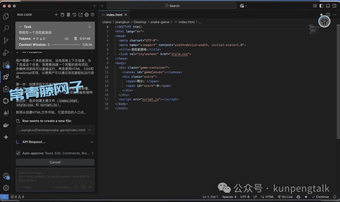Collapse the API Request section
This screenshot has height=202, width=340.
[x=92, y=142]
